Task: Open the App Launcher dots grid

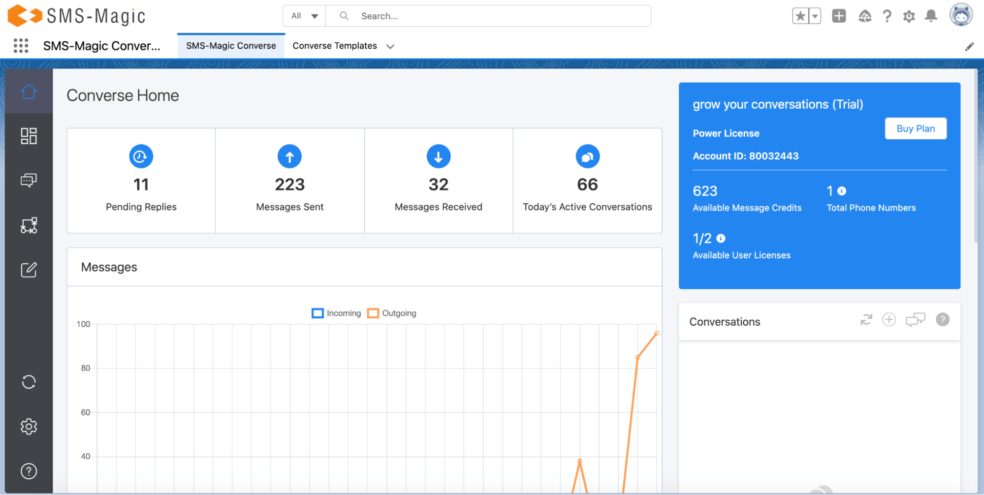Action: tap(21, 46)
